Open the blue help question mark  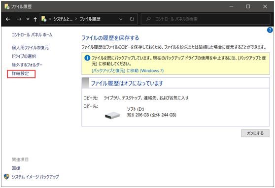pyautogui.click(x=270, y=30)
